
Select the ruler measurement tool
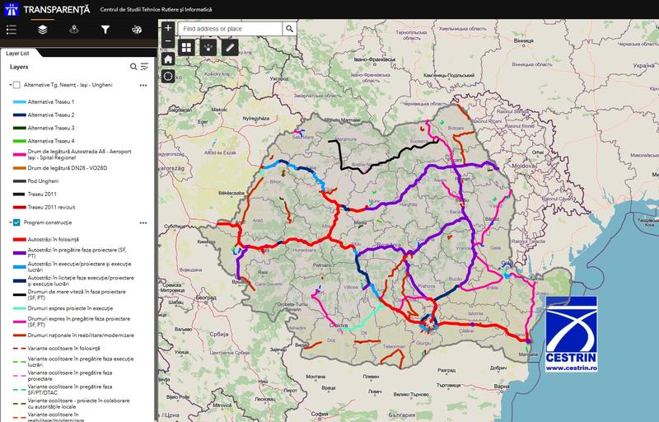tap(230, 47)
